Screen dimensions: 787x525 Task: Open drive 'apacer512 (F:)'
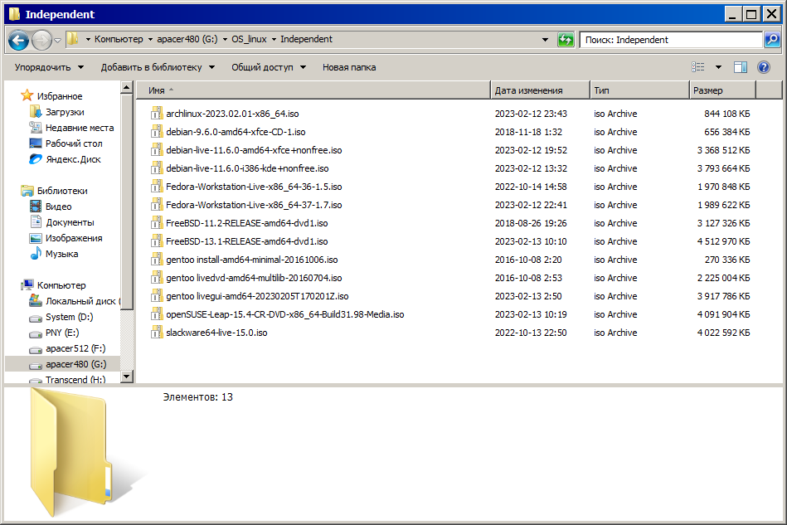[75, 348]
